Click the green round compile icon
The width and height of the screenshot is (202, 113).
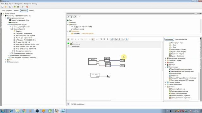[x=15, y=7]
